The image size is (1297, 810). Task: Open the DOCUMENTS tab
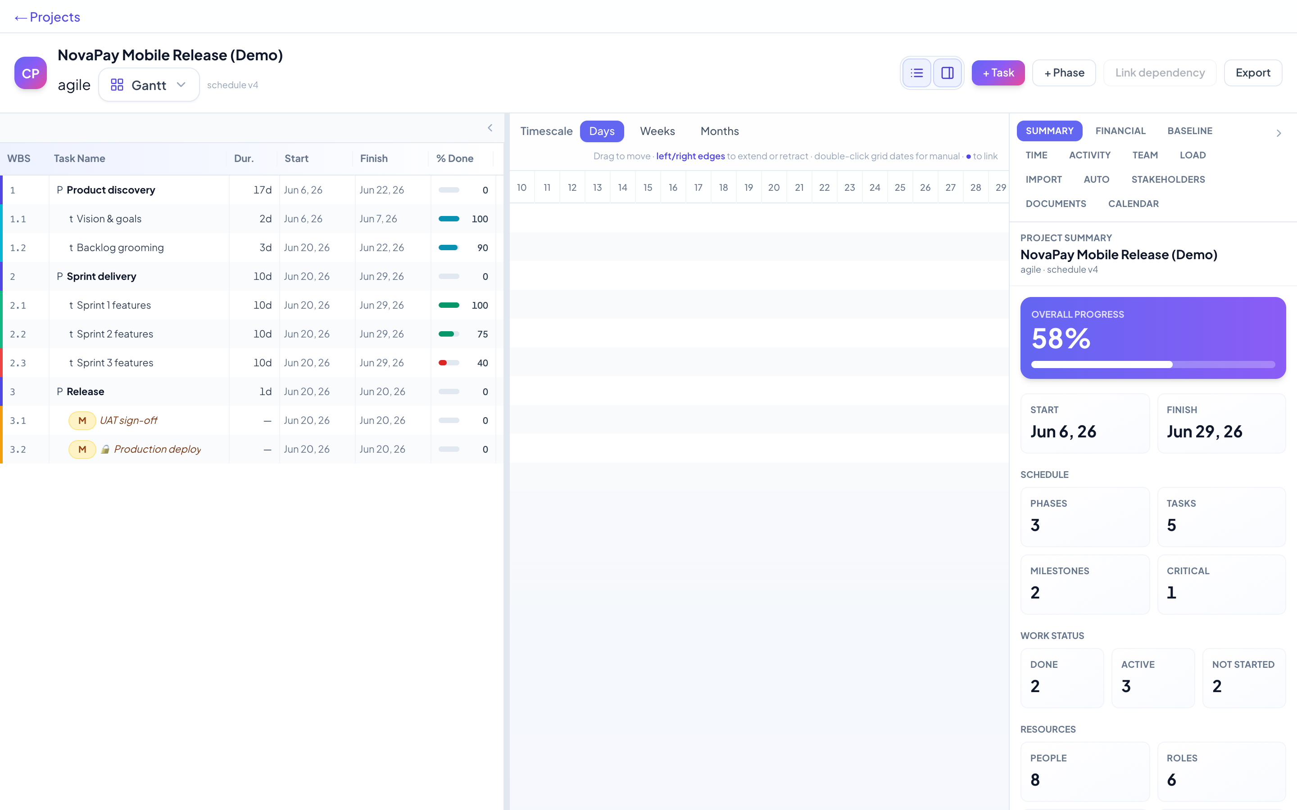pyautogui.click(x=1056, y=203)
